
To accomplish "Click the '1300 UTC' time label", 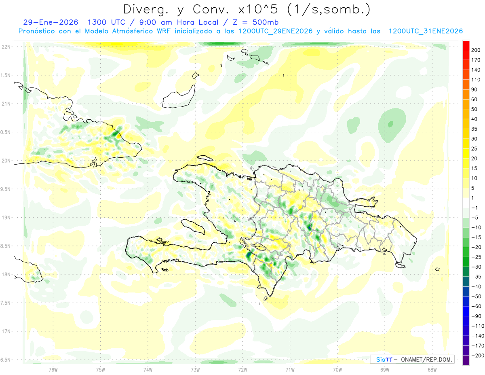I will (x=106, y=22).
